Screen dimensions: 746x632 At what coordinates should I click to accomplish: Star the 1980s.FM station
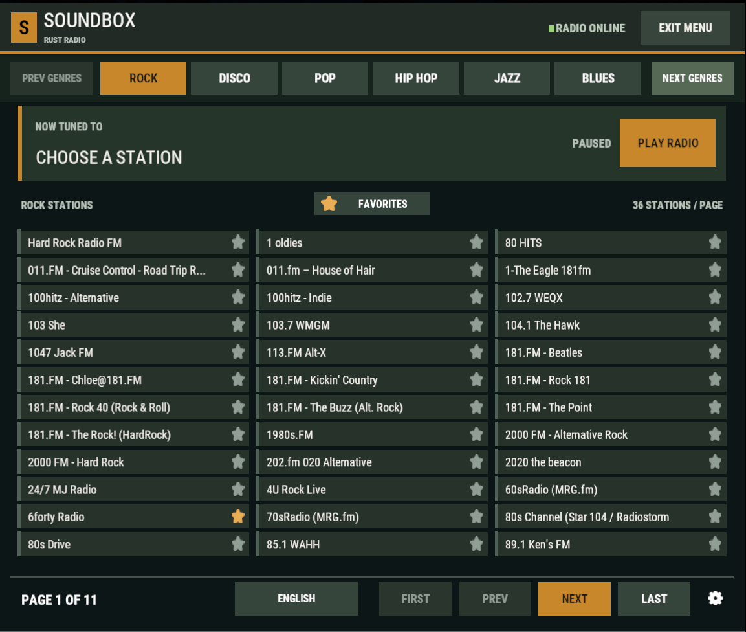476,435
